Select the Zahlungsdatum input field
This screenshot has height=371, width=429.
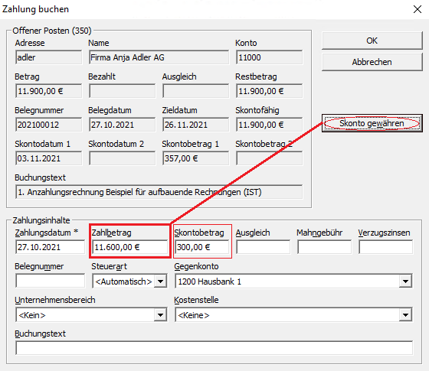[51, 247]
